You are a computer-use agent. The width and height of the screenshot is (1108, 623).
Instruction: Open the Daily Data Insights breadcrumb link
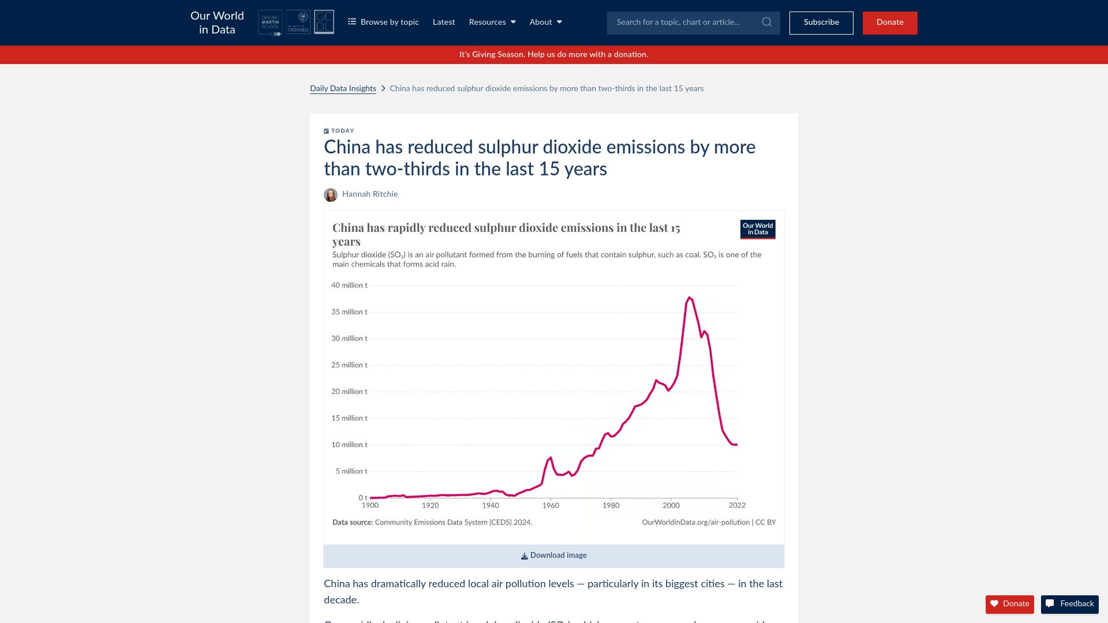[343, 89]
